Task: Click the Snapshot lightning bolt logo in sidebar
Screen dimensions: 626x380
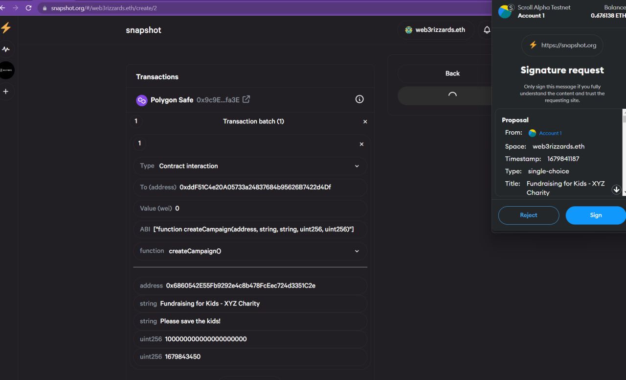Action: [6, 28]
